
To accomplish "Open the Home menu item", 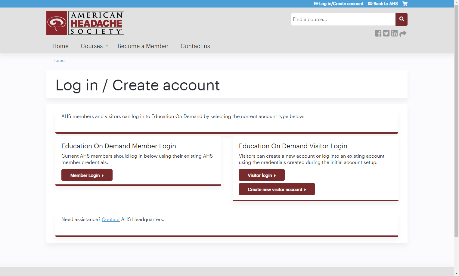I will (60, 46).
